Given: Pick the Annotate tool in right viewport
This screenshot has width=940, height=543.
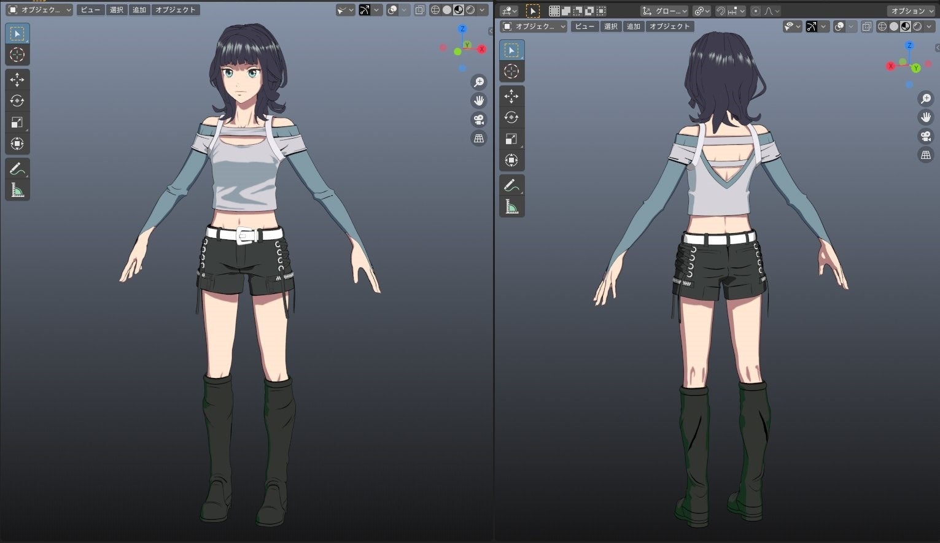Looking at the screenshot, I should 511,183.
